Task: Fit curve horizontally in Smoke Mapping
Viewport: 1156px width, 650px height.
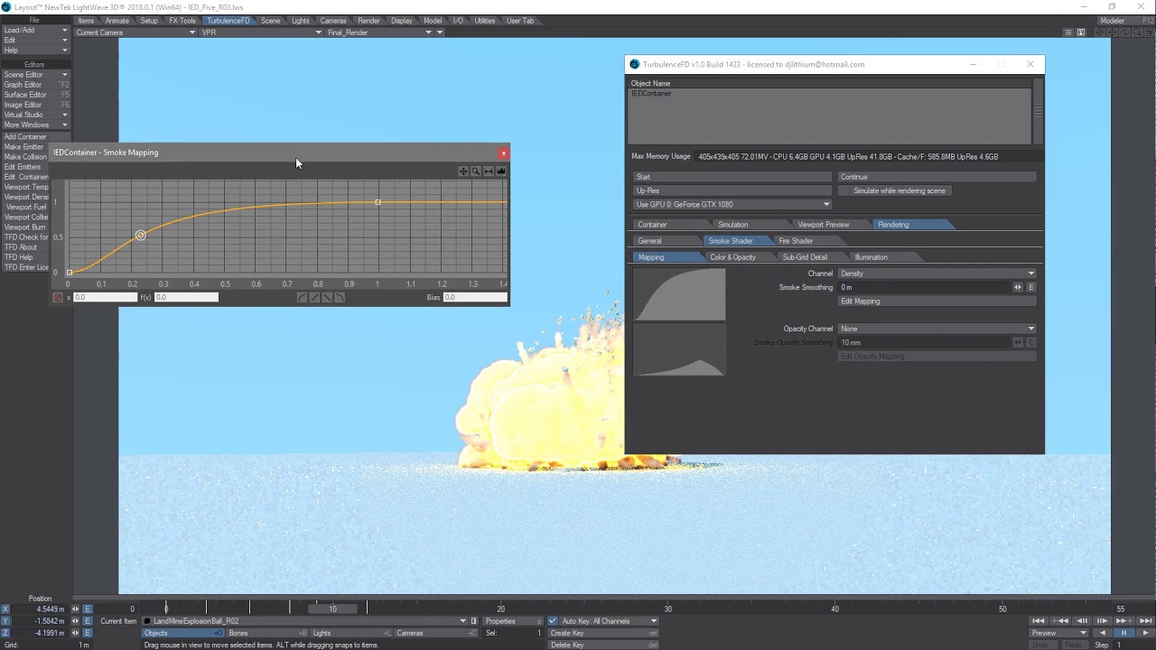Action: tap(489, 172)
